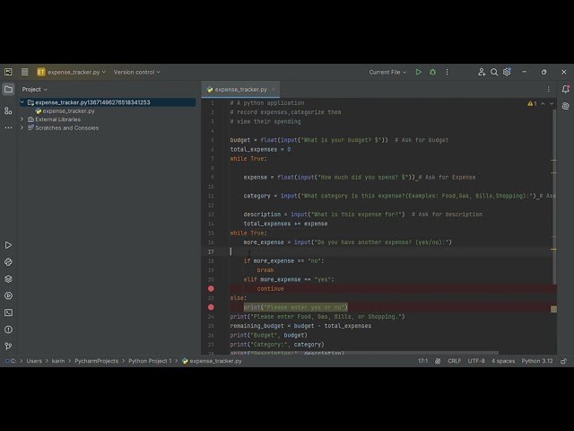The image size is (574, 431).
Task: Open the Project view options dropdown
Action: click(x=35, y=90)
